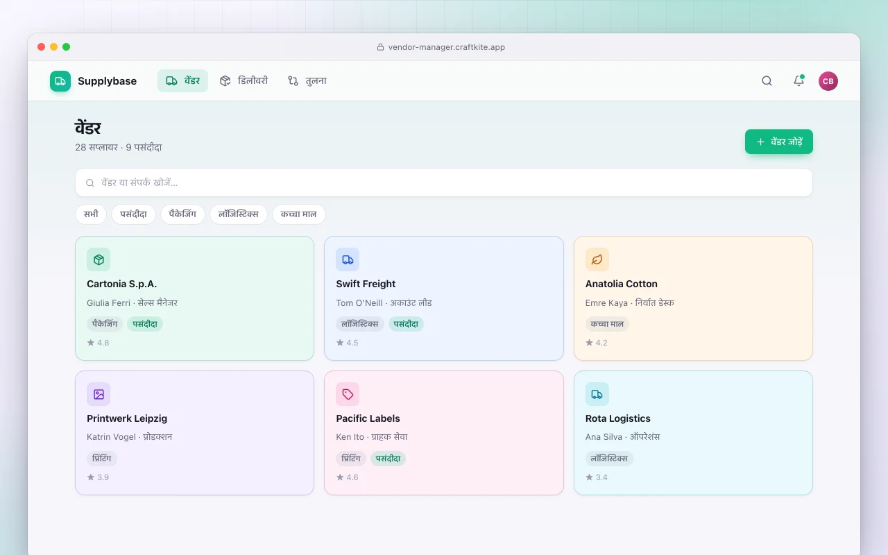Select the पसंदीदा filter chip
This screenshot has height=555, width=888.
133,214
